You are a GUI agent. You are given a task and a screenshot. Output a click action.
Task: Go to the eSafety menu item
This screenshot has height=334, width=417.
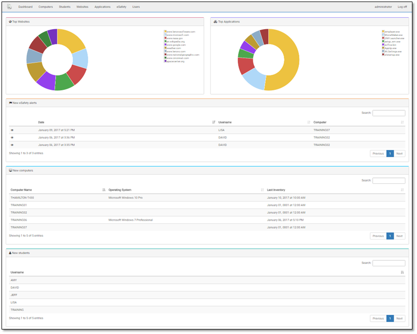pos(121,7)
